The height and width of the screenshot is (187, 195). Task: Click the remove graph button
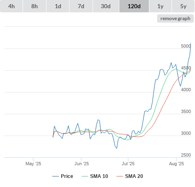175,18
